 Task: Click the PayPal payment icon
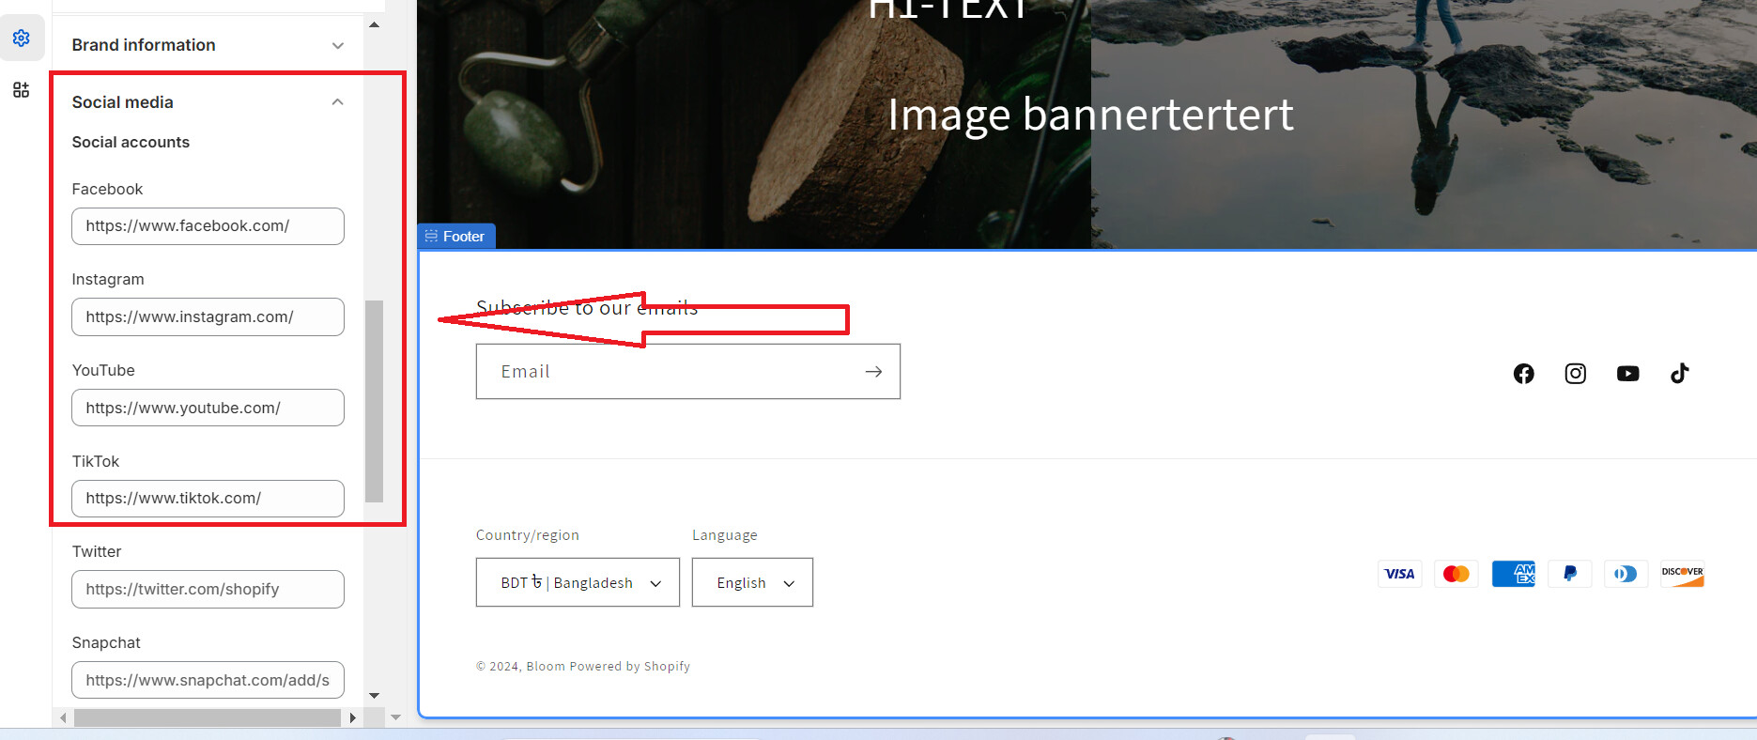coord(1569,574)
